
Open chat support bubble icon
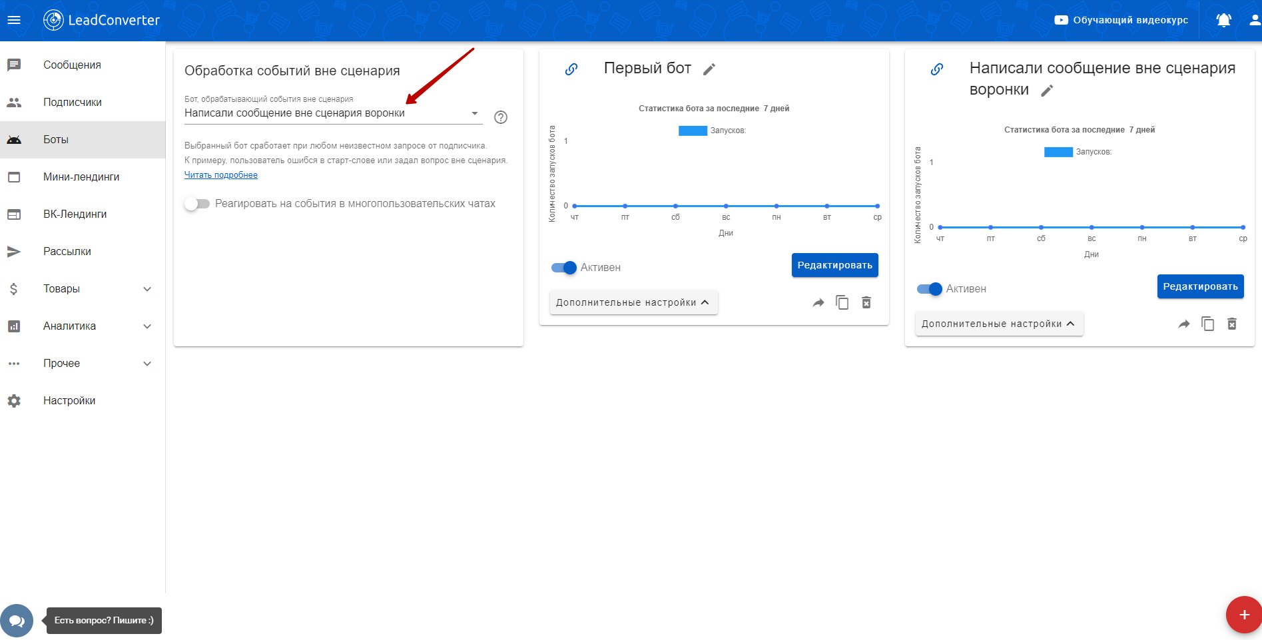click(x=17, y=621)
